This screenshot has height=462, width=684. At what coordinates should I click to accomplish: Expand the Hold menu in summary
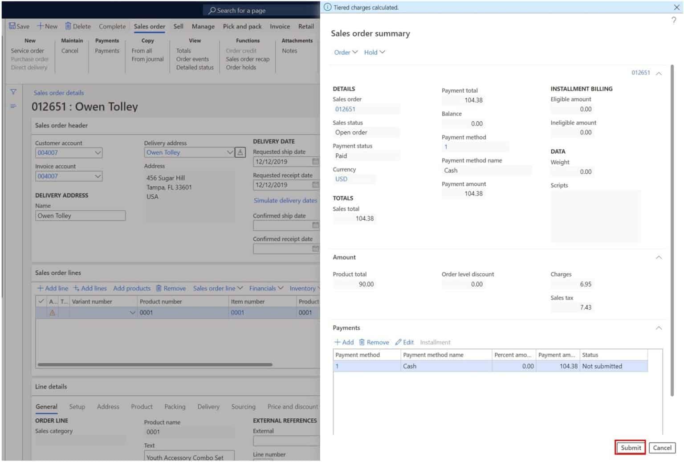[x=375, y=52]
